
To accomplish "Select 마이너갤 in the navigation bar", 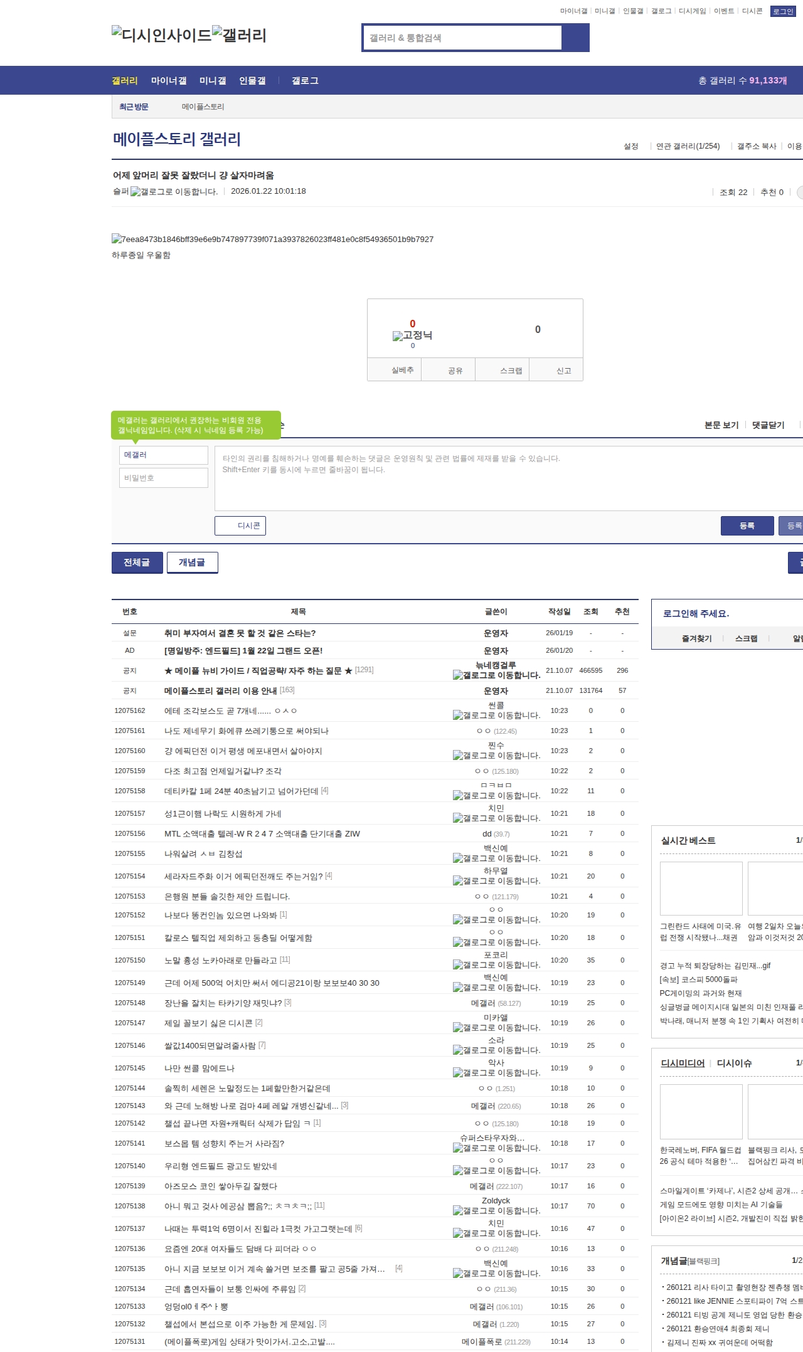I will click(x=169, y=81).
